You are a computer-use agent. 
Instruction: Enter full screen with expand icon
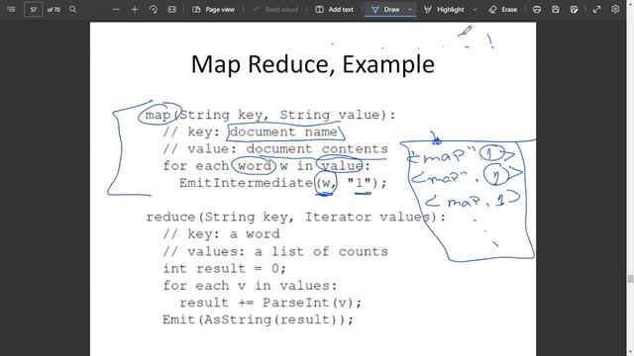[596, 9]
